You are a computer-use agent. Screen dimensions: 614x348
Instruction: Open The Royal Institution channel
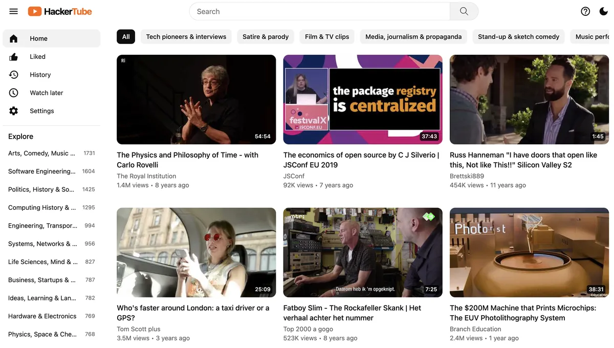pyautogui.click(x=146, y=176)
